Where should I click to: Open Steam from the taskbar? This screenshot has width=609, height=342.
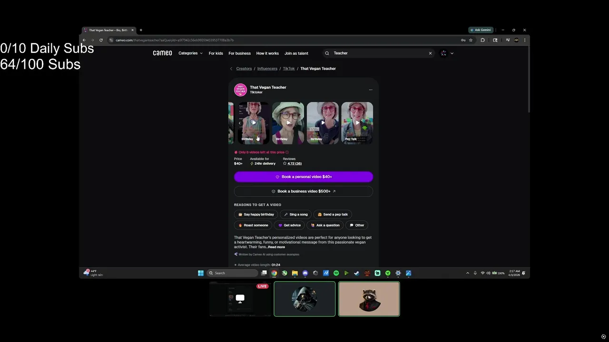pyautogui.click(x=356, y=273)
